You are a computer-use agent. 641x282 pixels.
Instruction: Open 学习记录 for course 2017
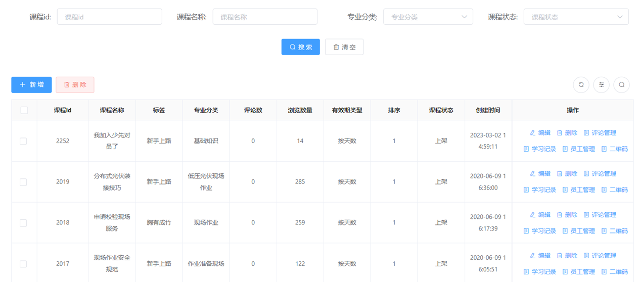539,272
